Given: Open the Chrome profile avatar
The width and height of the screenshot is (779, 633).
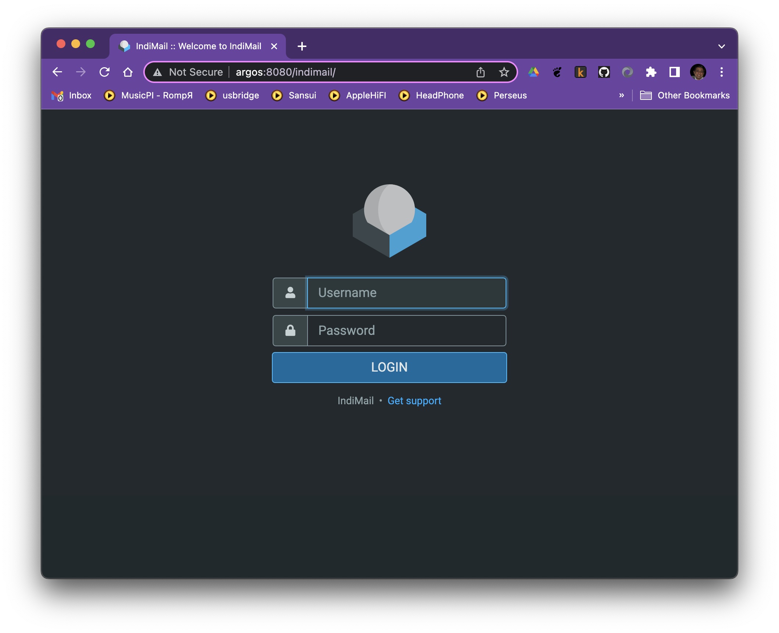Looking at the screenshot, I should tap(698, 72).
